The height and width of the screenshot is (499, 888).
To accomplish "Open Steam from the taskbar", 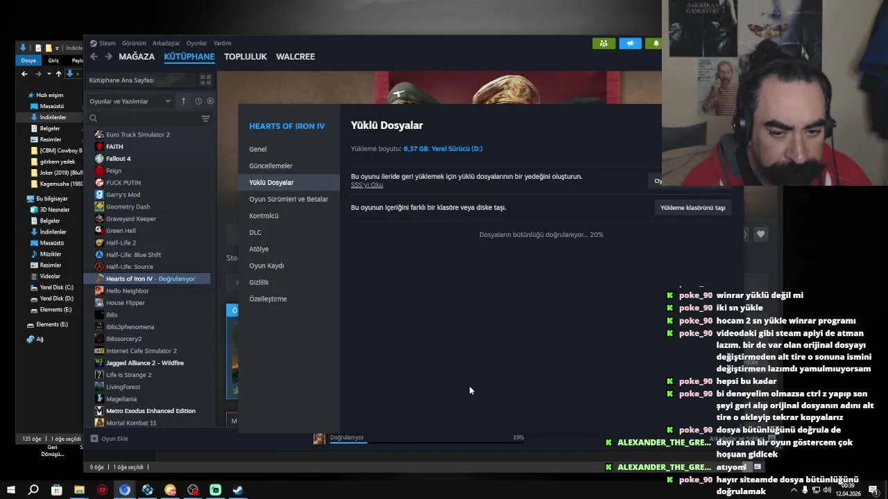I will click(x=237, y=490).
